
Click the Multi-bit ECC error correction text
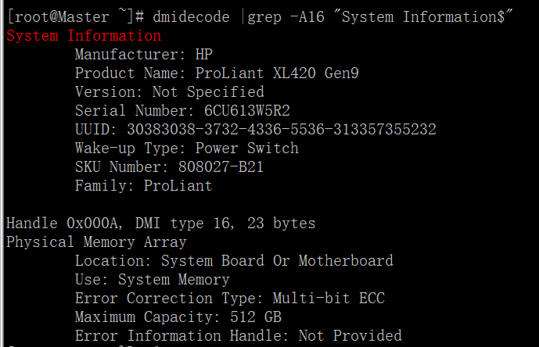tap(329, 298)
